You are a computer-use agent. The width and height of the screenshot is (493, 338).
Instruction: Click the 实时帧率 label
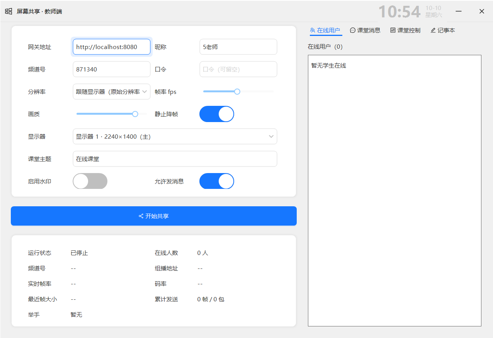40,284
